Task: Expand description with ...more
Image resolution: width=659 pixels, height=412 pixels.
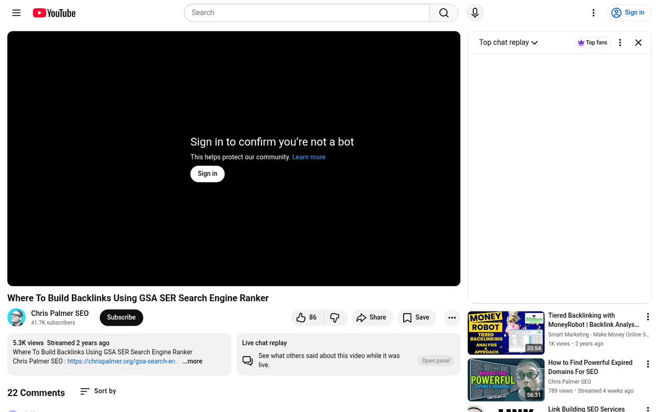Action: (x=192, y=361)
